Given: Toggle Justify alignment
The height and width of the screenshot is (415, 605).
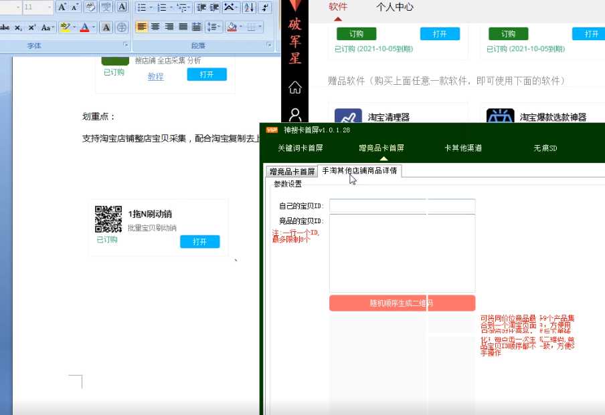Looking at the screenshot, I should [x=183, y=27].
